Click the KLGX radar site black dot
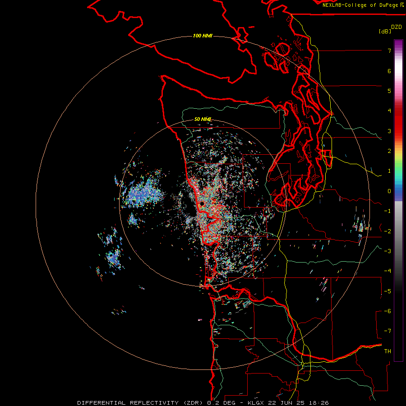This screenshot has height=406, width=406. [202, 204]
